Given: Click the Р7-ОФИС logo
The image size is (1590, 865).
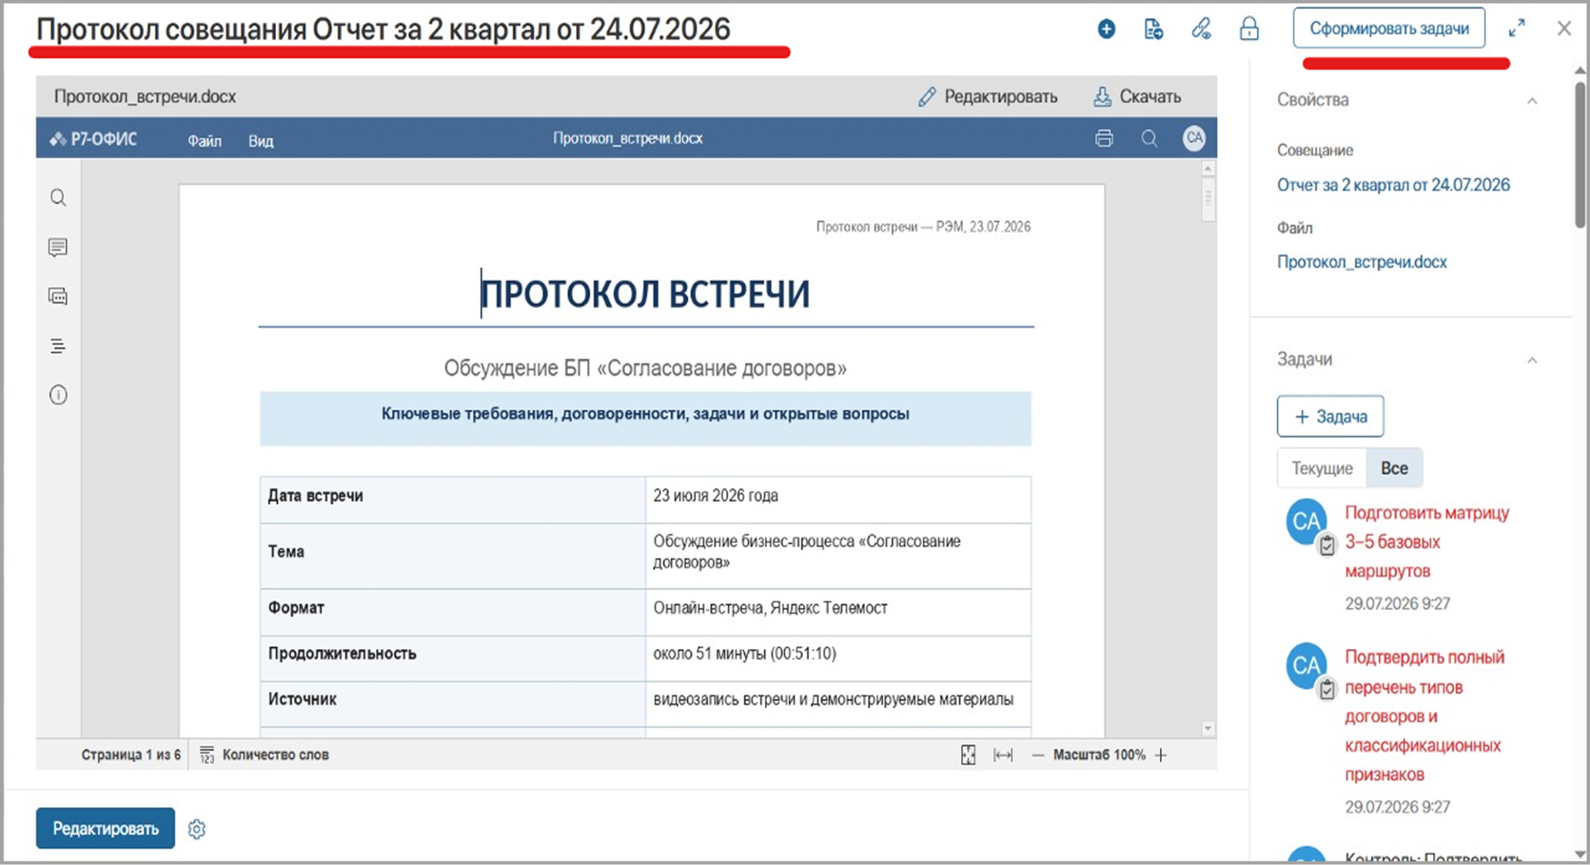Looking at the screenshot, I should click(x=93, y=139).
